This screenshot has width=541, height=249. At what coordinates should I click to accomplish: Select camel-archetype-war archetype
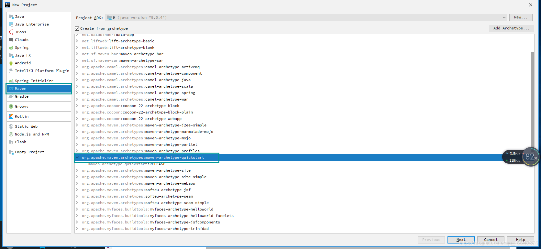(135, 99)
